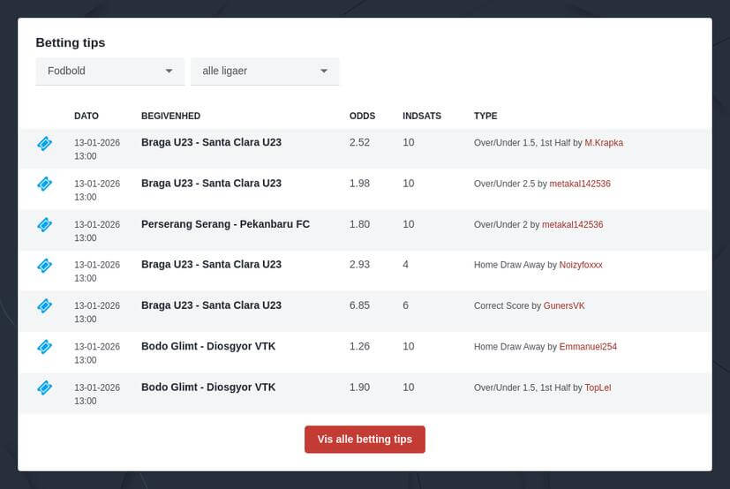Select Perserang Serang - Pekanbaru FC match

point(225,224)
